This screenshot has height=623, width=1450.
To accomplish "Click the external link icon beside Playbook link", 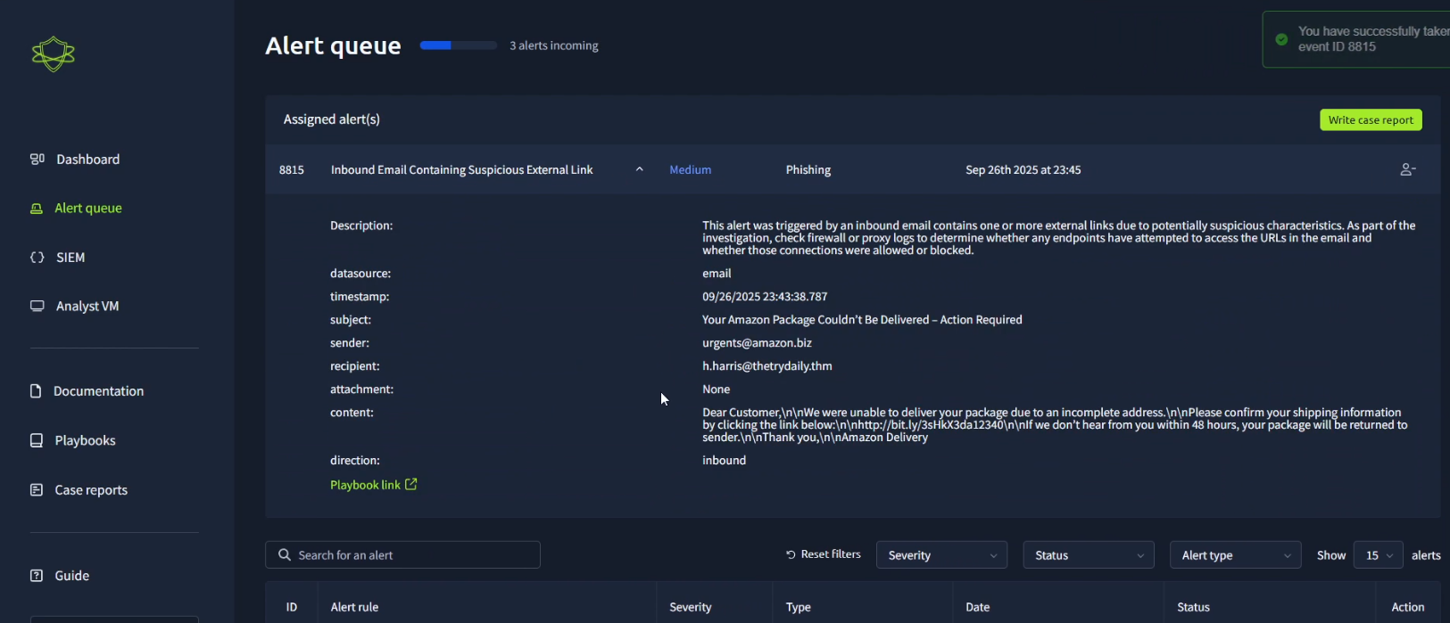I will point(411,484).
